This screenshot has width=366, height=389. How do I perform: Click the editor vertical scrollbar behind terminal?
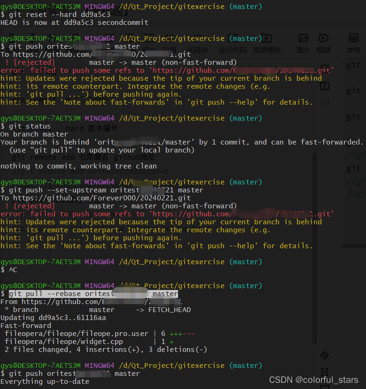[x=315, y=248]
